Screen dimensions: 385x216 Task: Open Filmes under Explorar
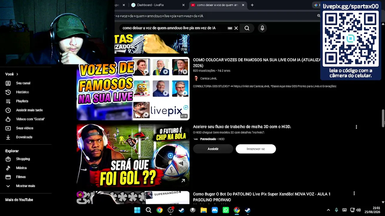(21, 177)
